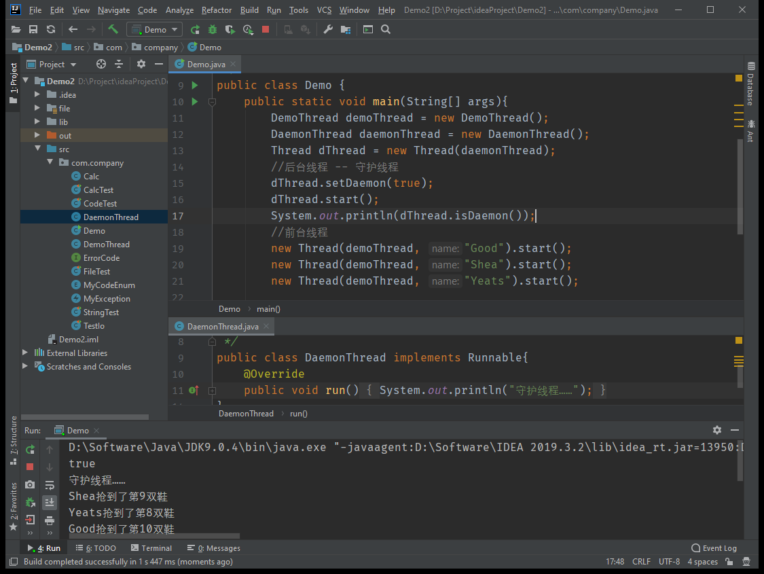The width and height of the screenshot is (764, 574).
Task: Open the Project view selector dropdown
Action: tap(52, 65)
